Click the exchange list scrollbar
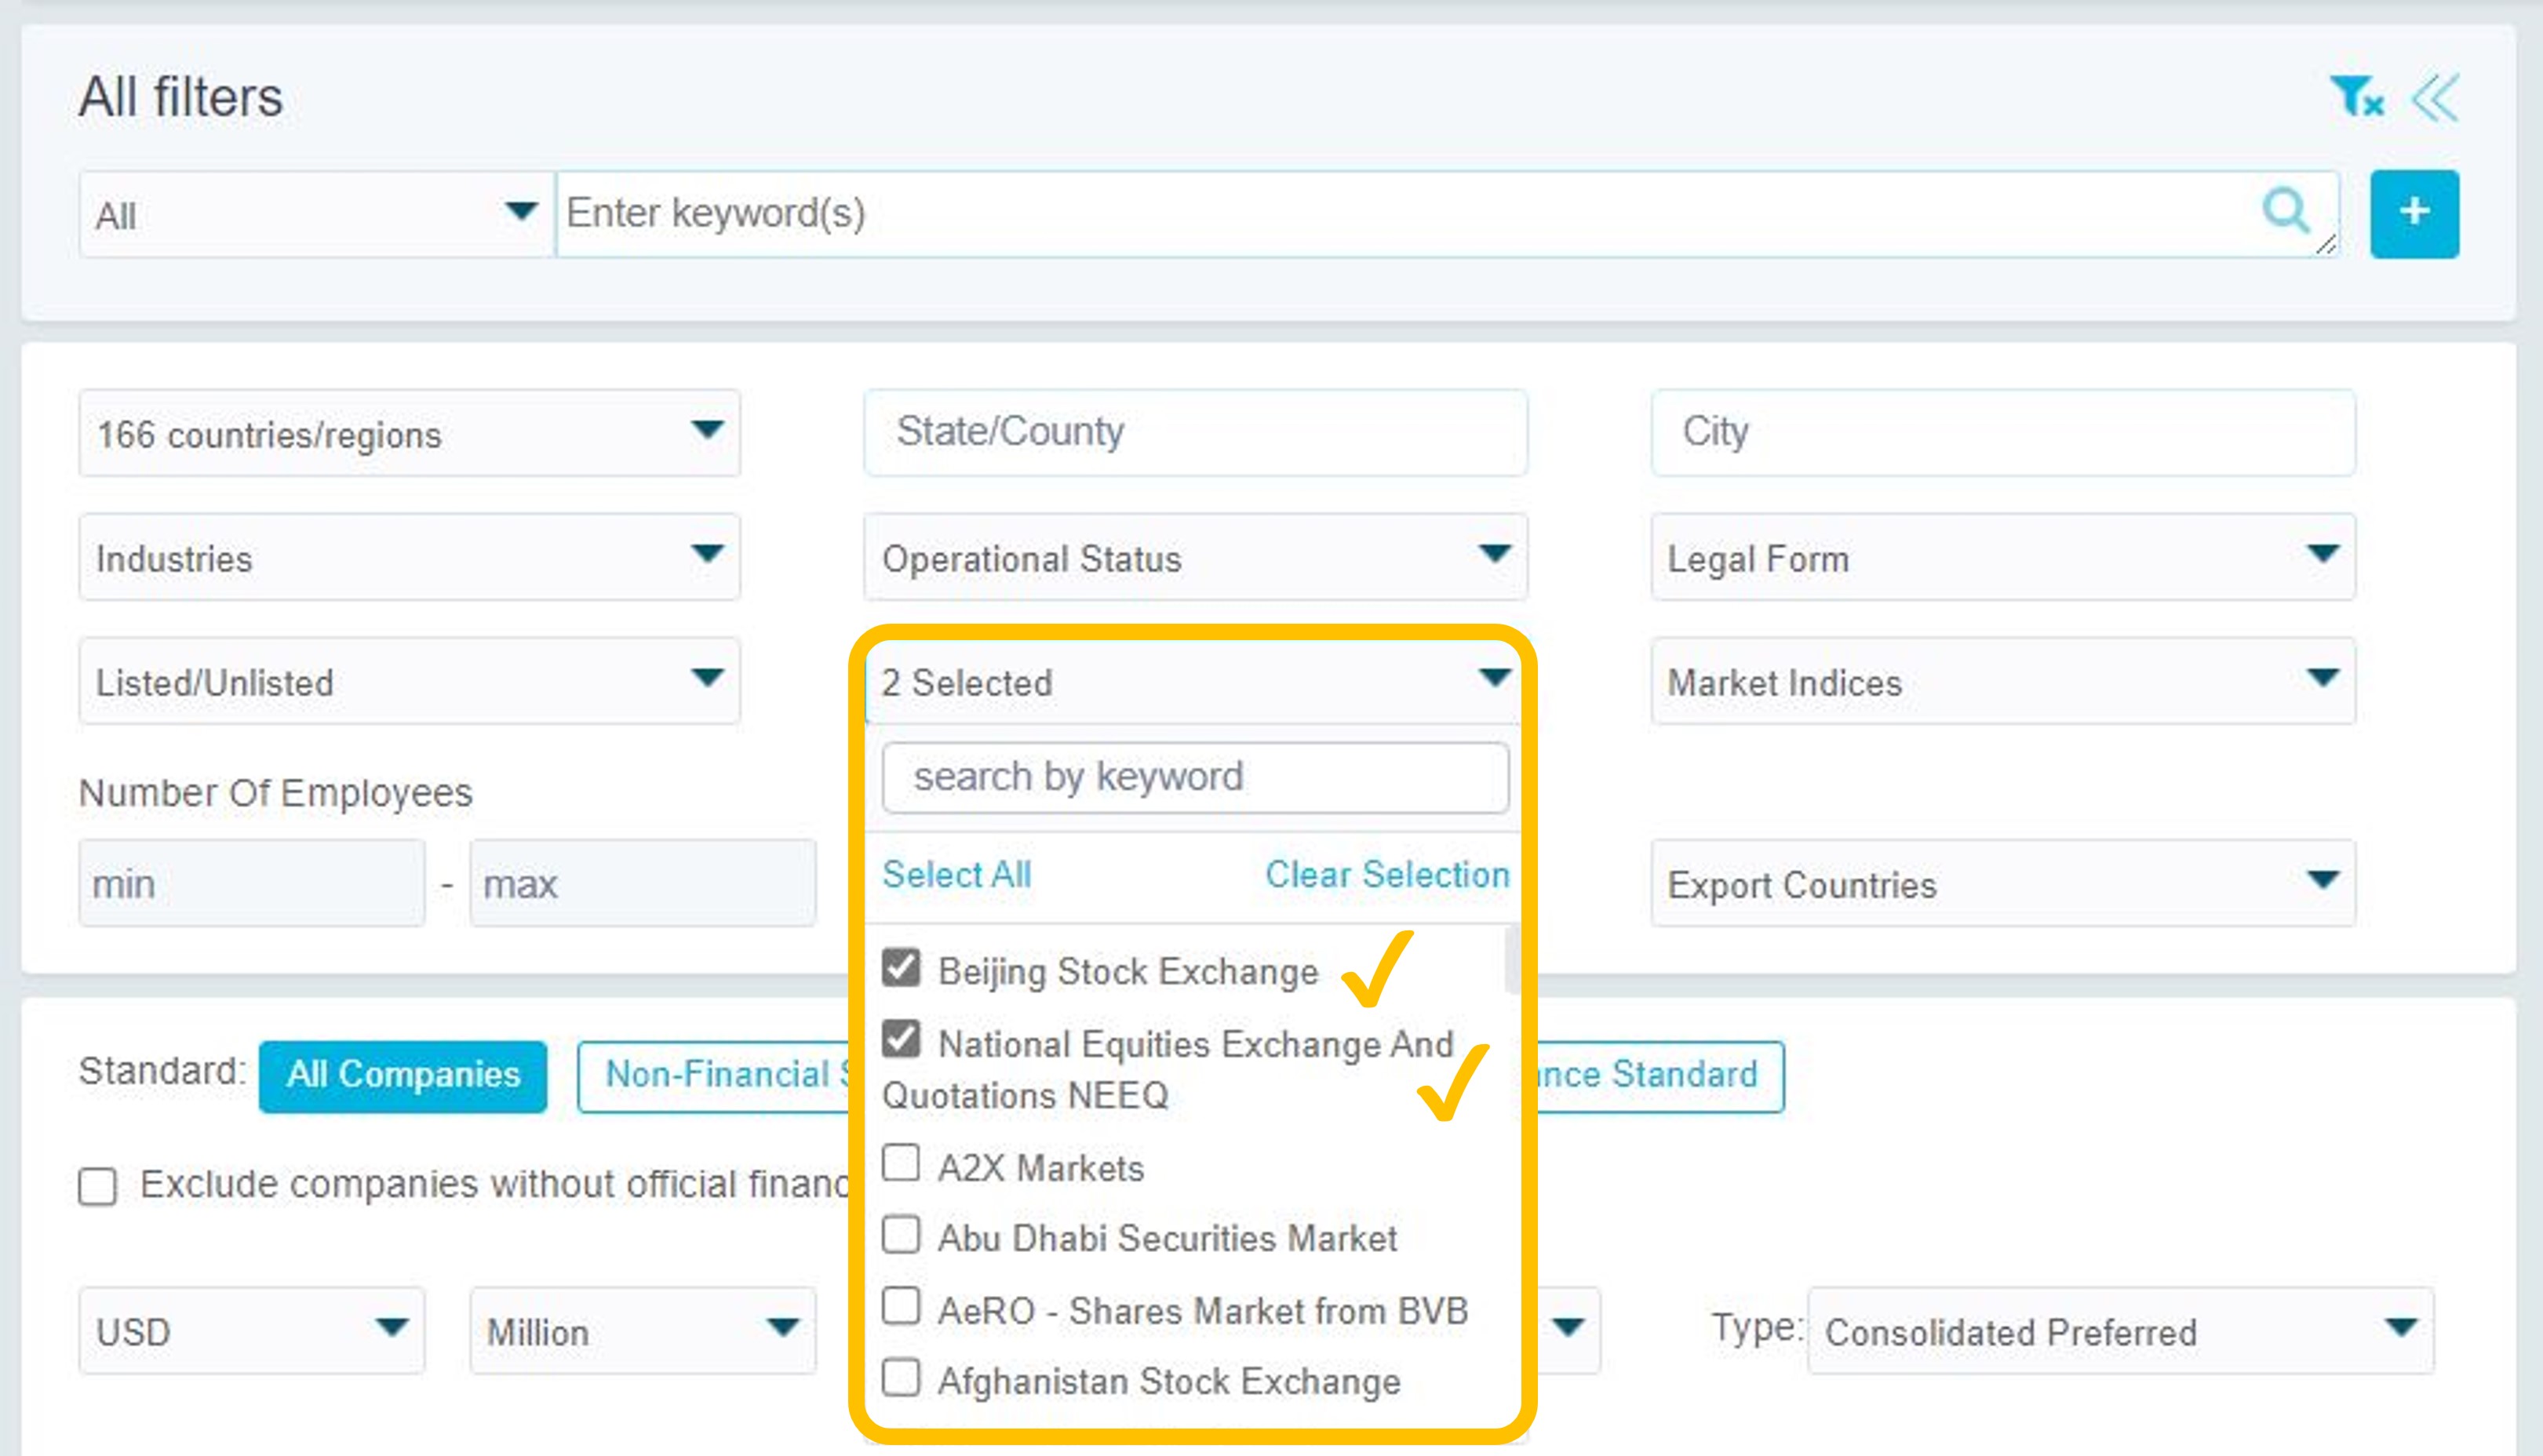 pos(1511,961)
